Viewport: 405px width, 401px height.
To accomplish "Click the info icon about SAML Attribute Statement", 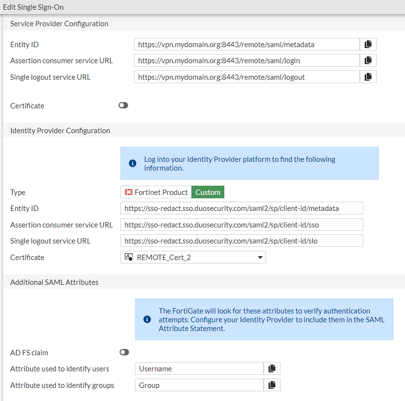I will [x=147, y=319].
